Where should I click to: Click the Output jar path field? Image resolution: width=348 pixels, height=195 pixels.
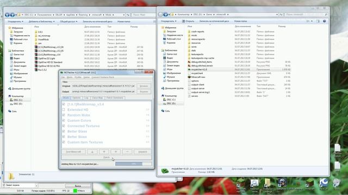click(x=103, y=92)
